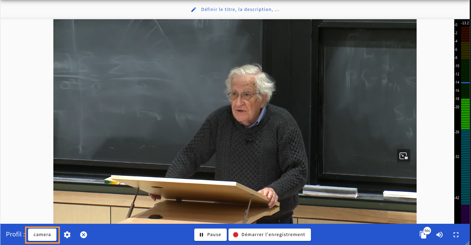Click the Pause button
This screenshot has height=245, width=471.
(x=210, y=235)
